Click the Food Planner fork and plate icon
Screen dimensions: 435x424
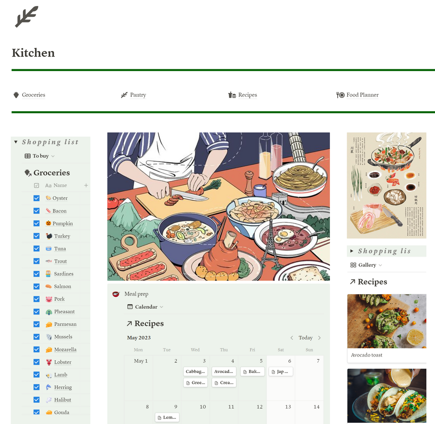coord(340,95)
